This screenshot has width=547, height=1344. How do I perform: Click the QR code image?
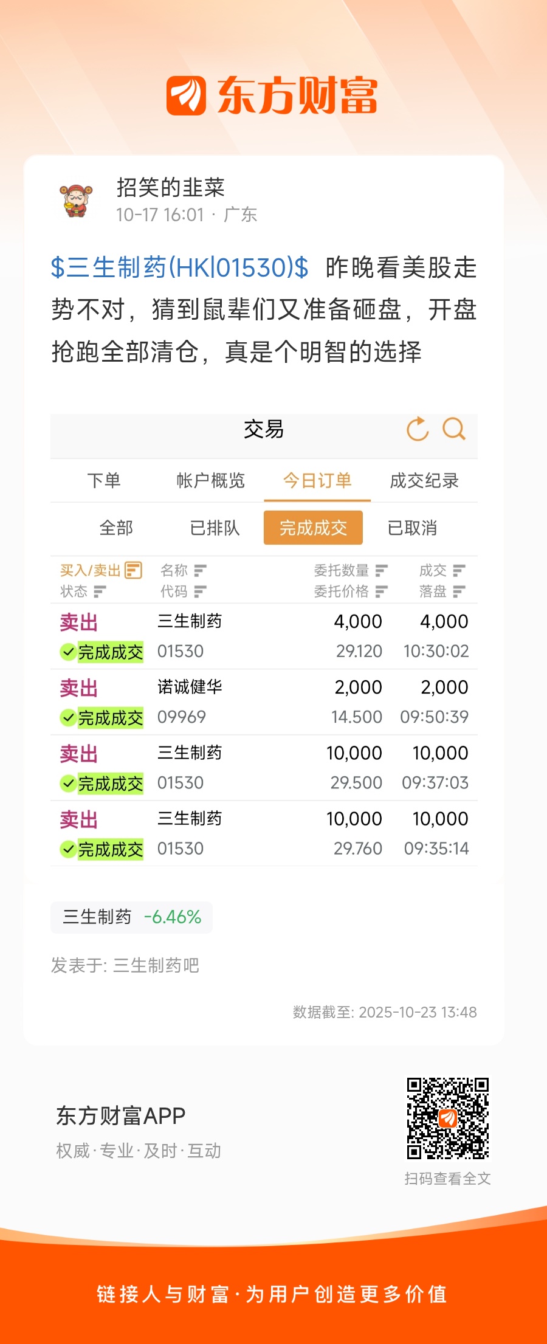448,1118
